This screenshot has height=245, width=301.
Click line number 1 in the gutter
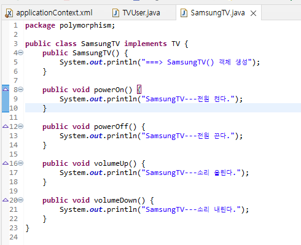pos(15,25)
